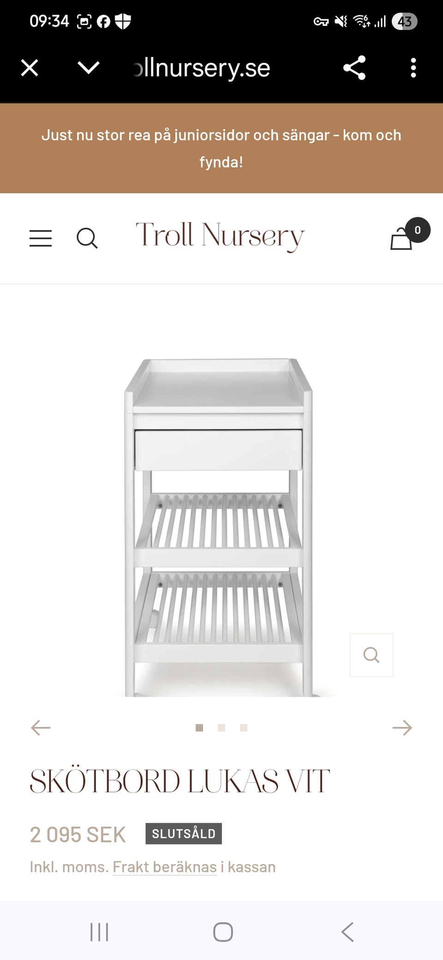Go to previous product image arrow

point(41,728)
